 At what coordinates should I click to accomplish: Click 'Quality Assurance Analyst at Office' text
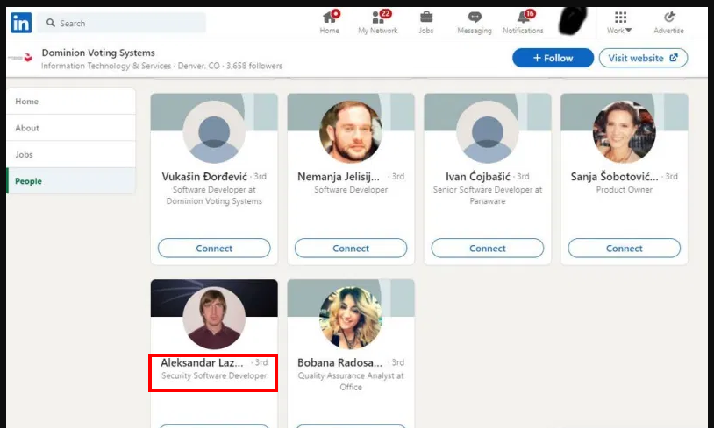click(351, 382)
